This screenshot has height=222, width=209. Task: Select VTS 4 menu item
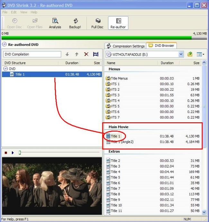113,101
